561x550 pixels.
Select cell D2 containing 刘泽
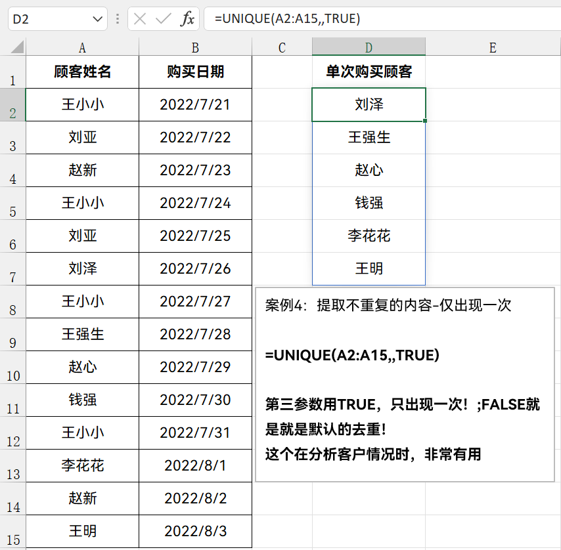(x=369, y=105)
